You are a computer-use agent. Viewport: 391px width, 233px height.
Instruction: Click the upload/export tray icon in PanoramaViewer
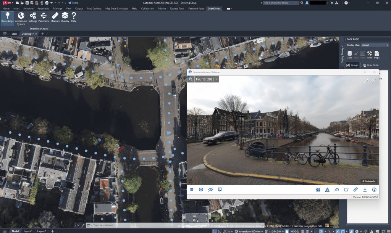[327, 190]
